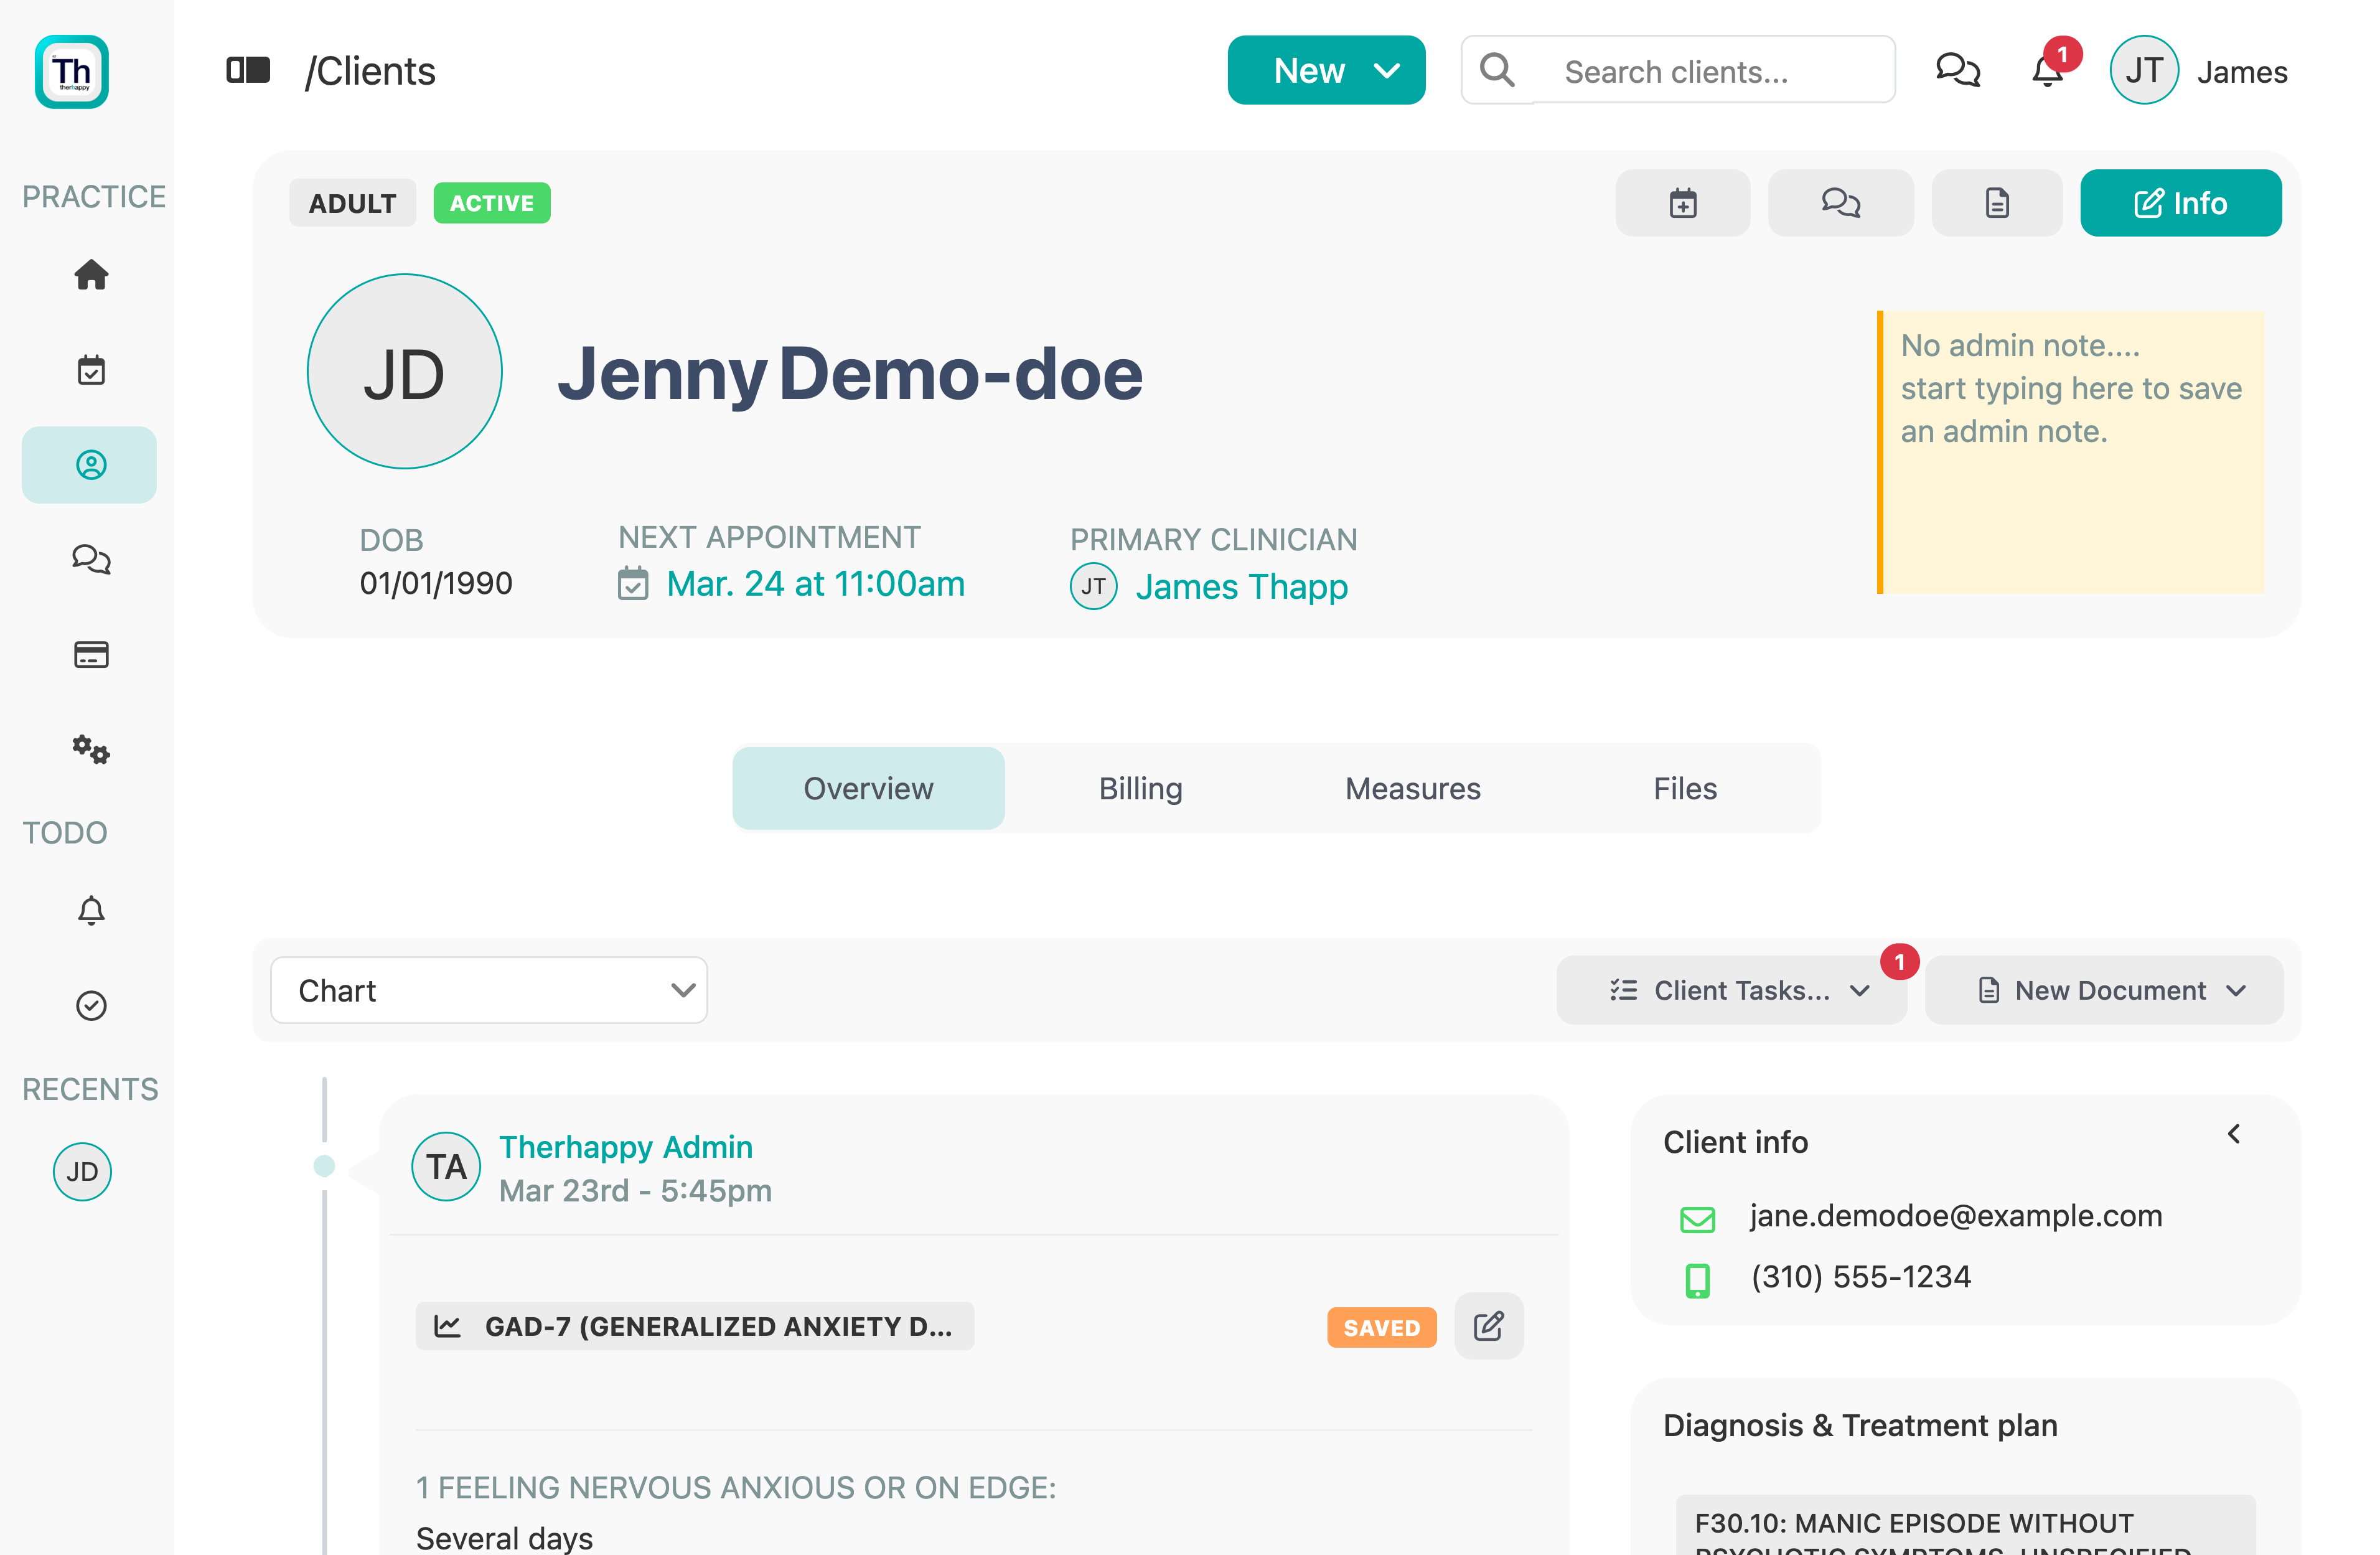Click the Info edit button
Image resolution: width=2380 pixels, height=1555 pixels.
click(2180, 203)
